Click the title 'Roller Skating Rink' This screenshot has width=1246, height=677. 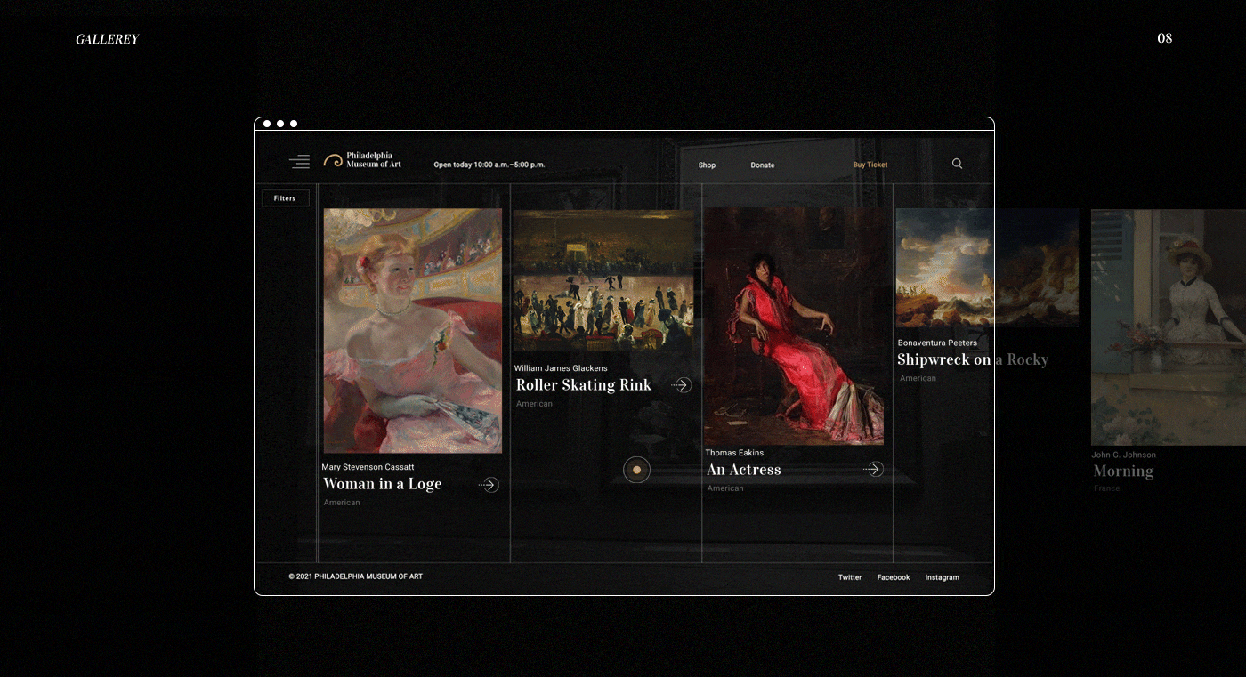pos(584,385)
